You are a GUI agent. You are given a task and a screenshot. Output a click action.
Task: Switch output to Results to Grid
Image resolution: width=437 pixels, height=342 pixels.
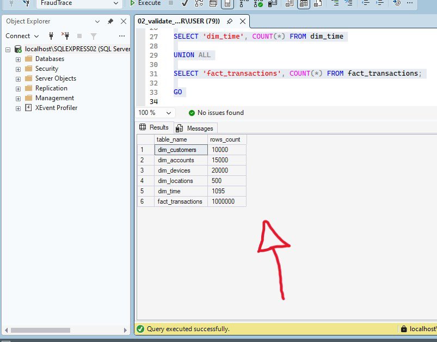[x=304, y=3]
